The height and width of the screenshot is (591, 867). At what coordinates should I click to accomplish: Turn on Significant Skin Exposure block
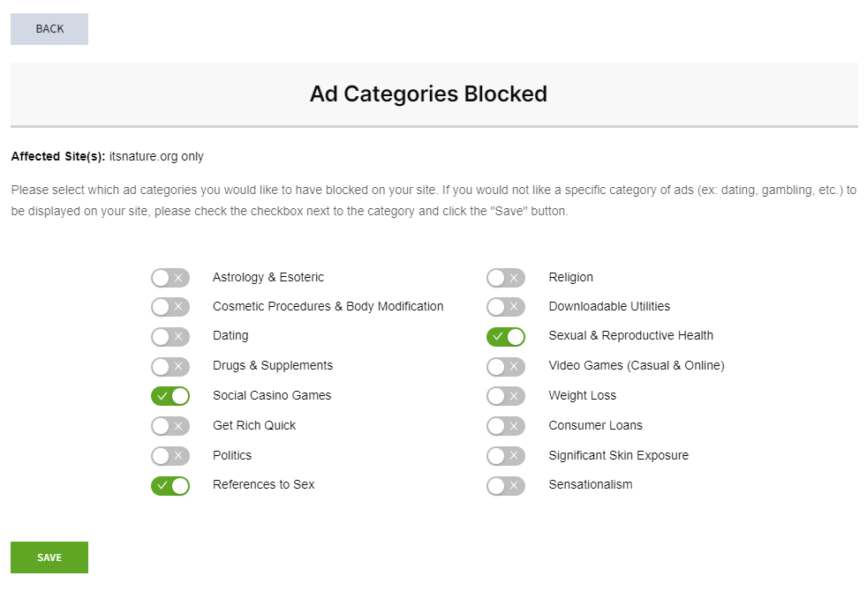505,456
